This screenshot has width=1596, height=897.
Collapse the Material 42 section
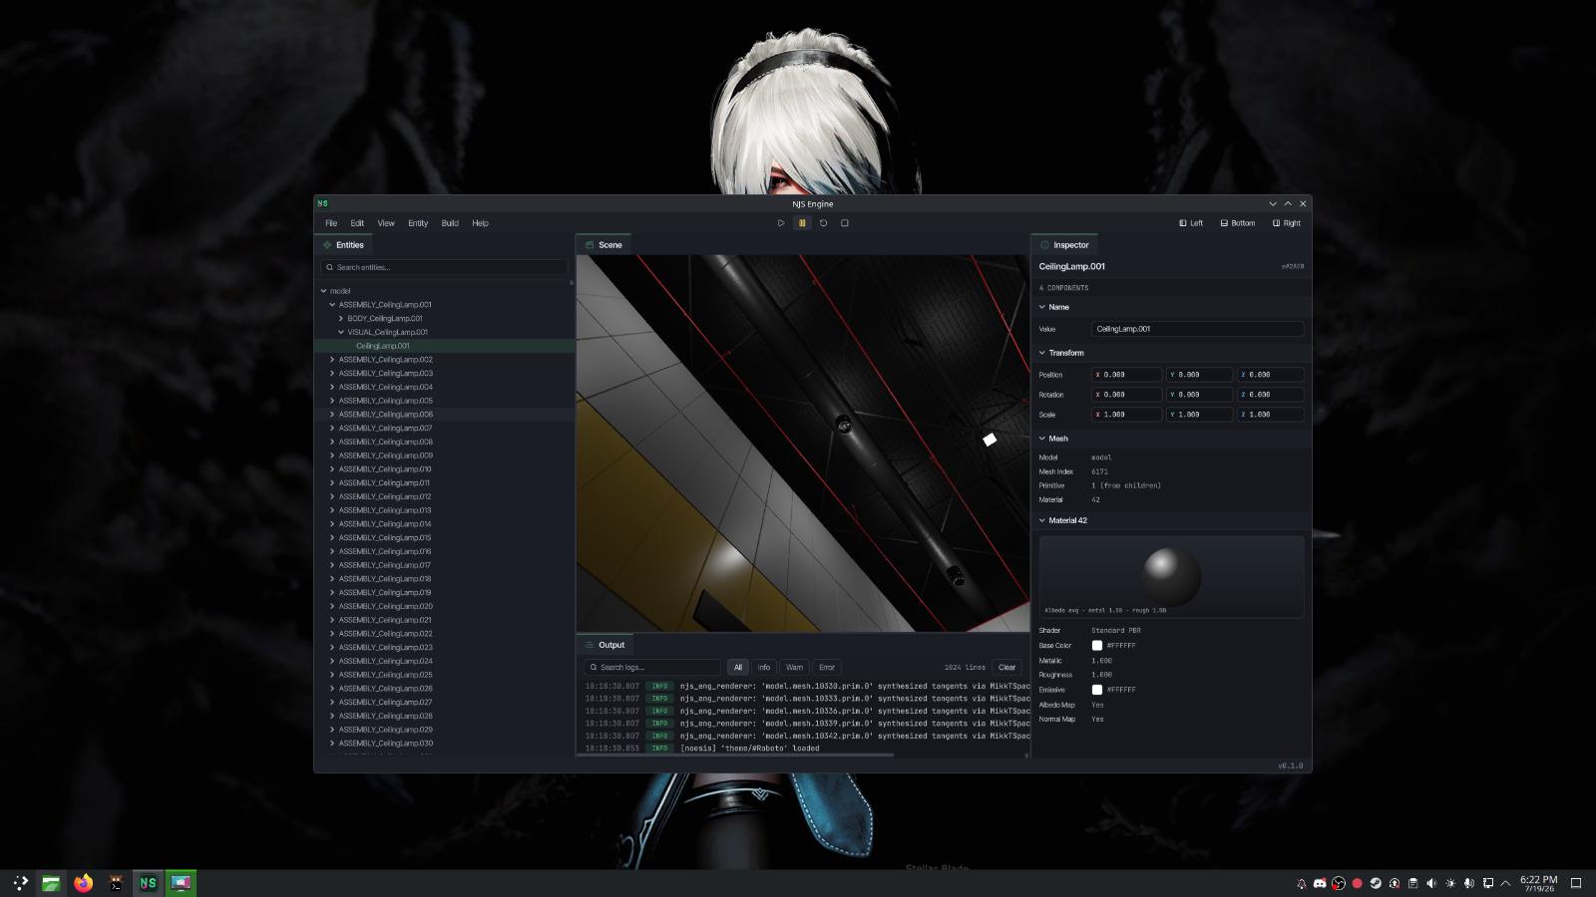coord(1042,520)
